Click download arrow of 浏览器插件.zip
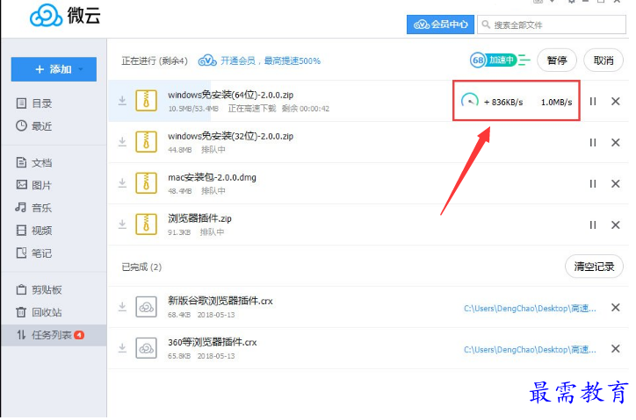Image resolution: width=636 pixels, height=420 pixels. pyautogui.click(x=122, y=224)
